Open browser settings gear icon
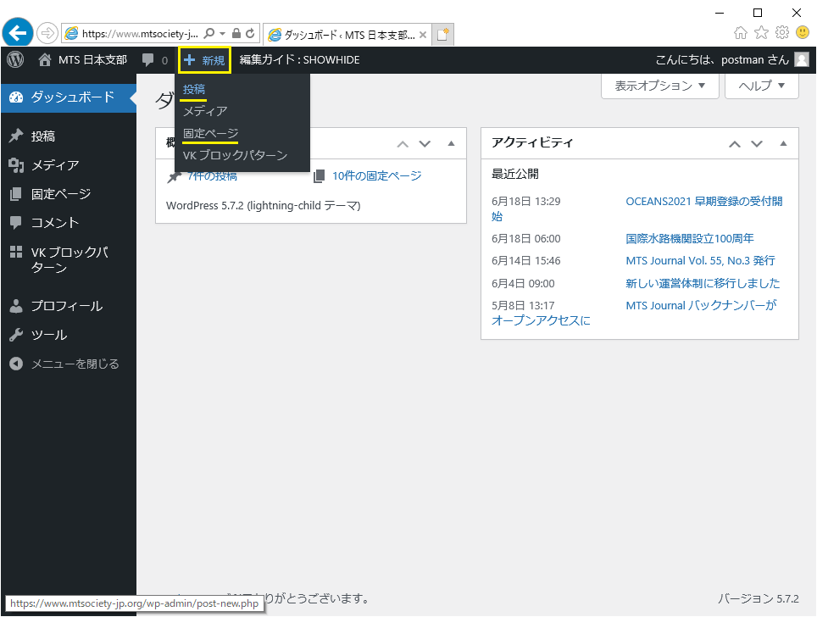Screen dimensions: 817x617 (x=781, y=33)
